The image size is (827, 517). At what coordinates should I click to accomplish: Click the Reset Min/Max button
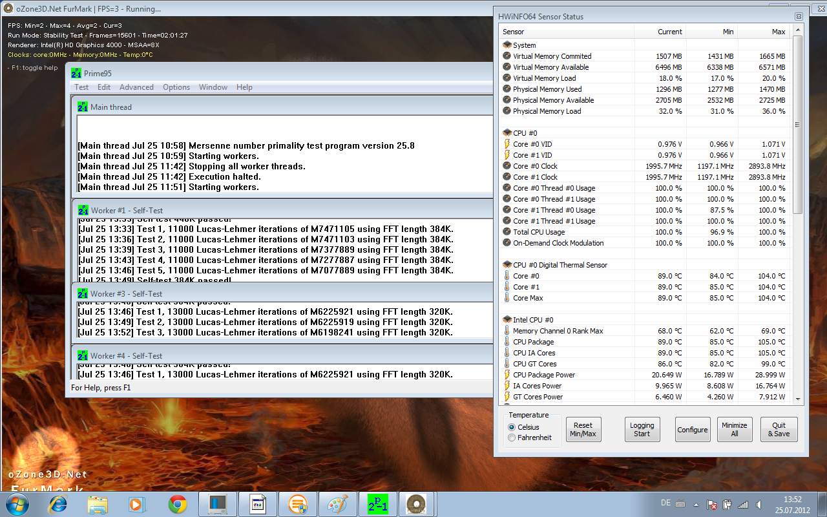(x=583, y=430)
